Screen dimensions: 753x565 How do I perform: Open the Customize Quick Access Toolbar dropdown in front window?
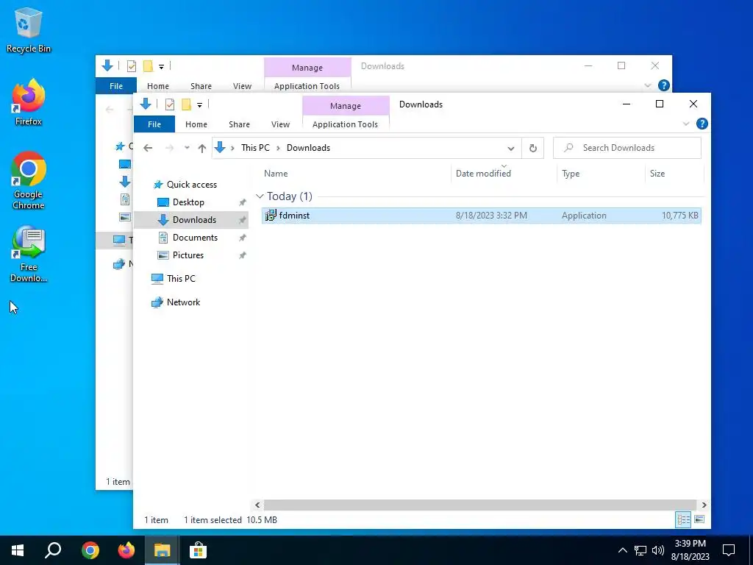coord(199,104)
